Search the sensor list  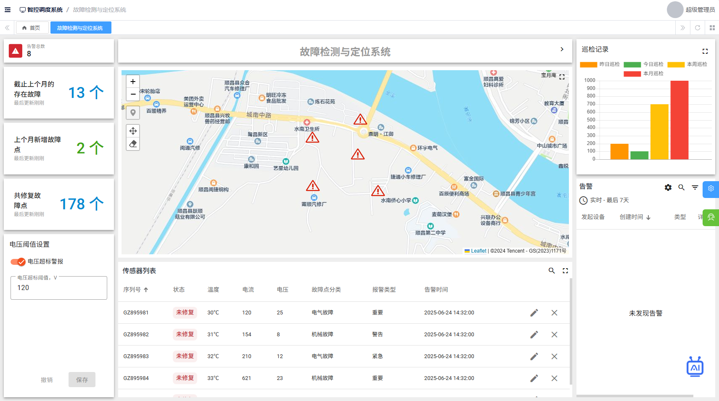pyautogui.click(x=552, y=271)
